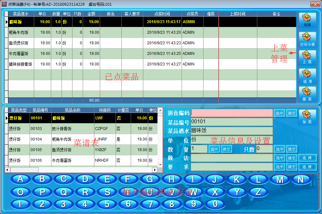The width and height of the screenshot is (322, 214).
Task: Select the 鱼须煲仔饭 row in ordered dishes
Action: click(19, 43)
